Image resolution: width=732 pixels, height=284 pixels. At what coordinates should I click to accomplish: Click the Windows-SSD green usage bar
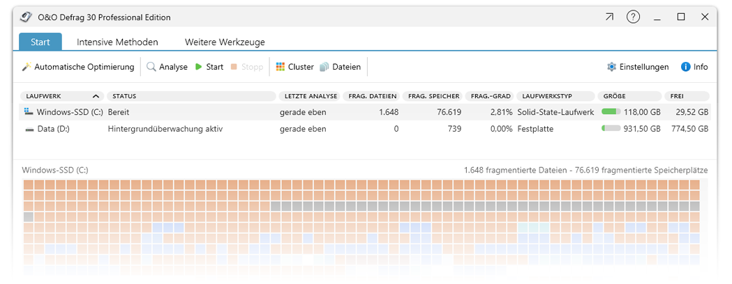[x=611, y=111]
